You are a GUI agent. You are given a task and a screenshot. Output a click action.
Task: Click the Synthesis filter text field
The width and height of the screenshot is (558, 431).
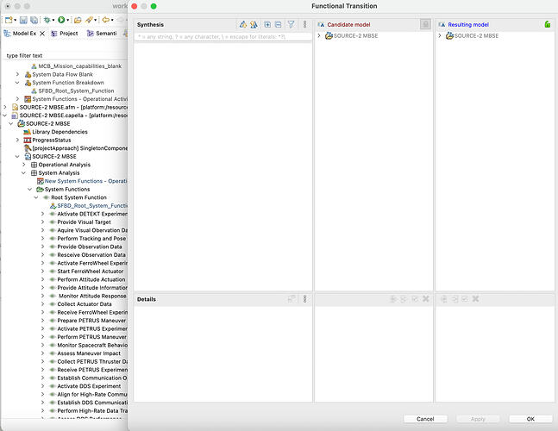[x=223, y=36]
